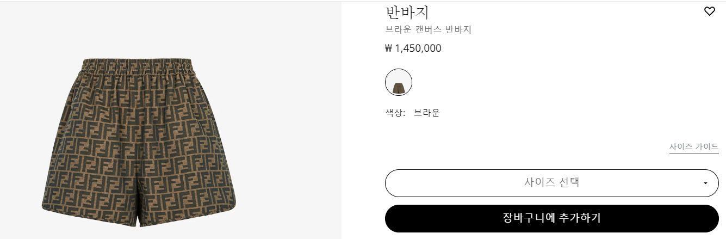The width and height of the screenshot is (726, 239).
Task: Add the shorts to the wishlist with the heart icon
Action: click(709, 11)
